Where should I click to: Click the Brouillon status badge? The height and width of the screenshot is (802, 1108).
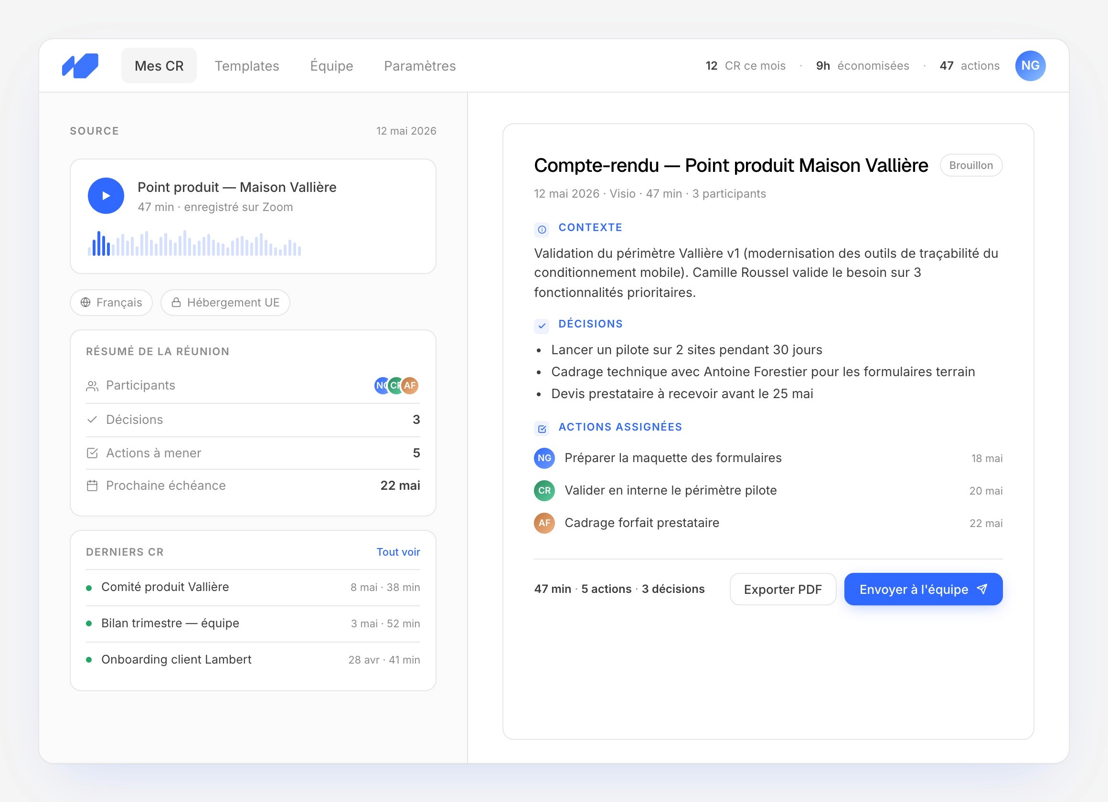pos(971,165)
